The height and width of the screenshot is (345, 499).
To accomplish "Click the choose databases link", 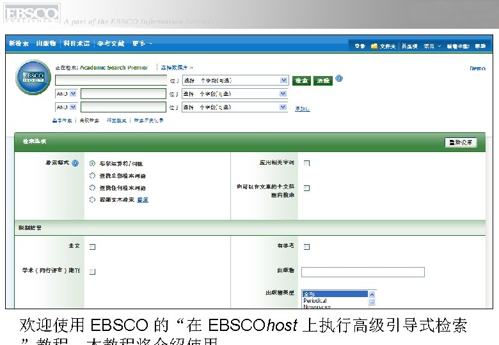I will [x=177, y=67].
